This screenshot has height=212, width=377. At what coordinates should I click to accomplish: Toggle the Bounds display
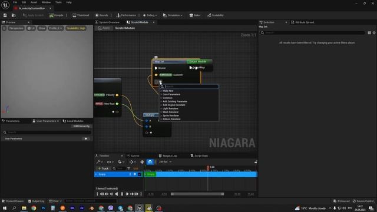(101, 15)
